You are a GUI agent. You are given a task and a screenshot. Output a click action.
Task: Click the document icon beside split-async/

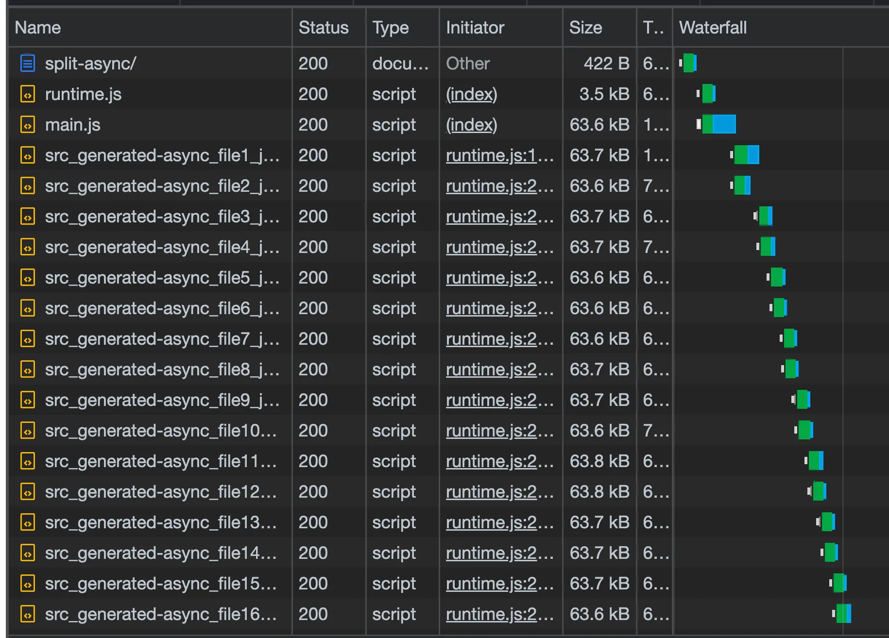28,63
